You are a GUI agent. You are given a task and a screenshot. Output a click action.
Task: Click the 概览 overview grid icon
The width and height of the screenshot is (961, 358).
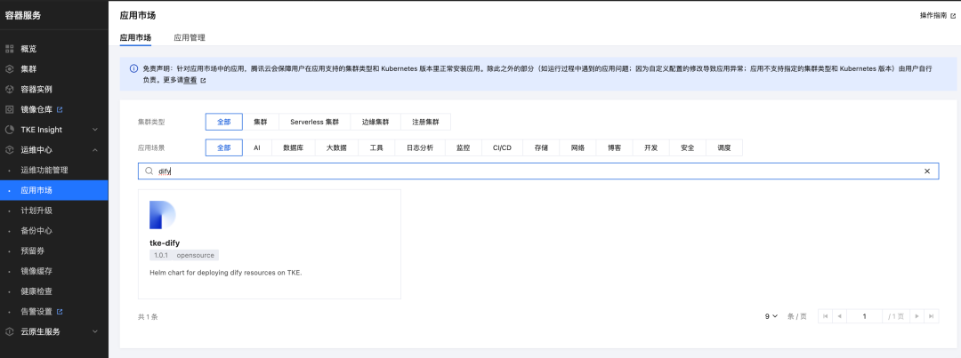(x=9, y=49)
